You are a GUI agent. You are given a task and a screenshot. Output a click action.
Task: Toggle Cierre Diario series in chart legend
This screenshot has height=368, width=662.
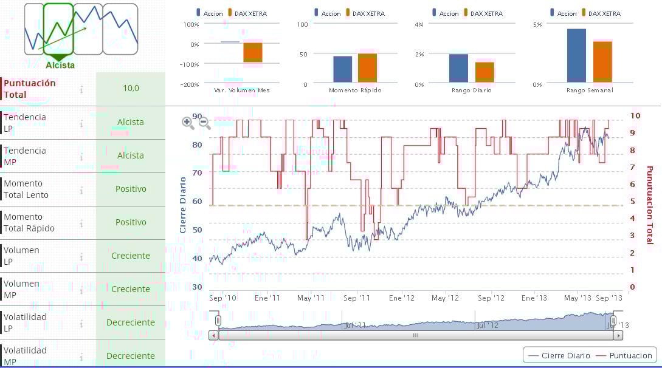click(559, 355)
